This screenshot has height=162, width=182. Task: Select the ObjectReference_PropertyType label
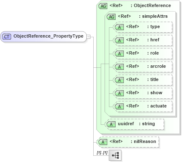(x=48, y=36)
